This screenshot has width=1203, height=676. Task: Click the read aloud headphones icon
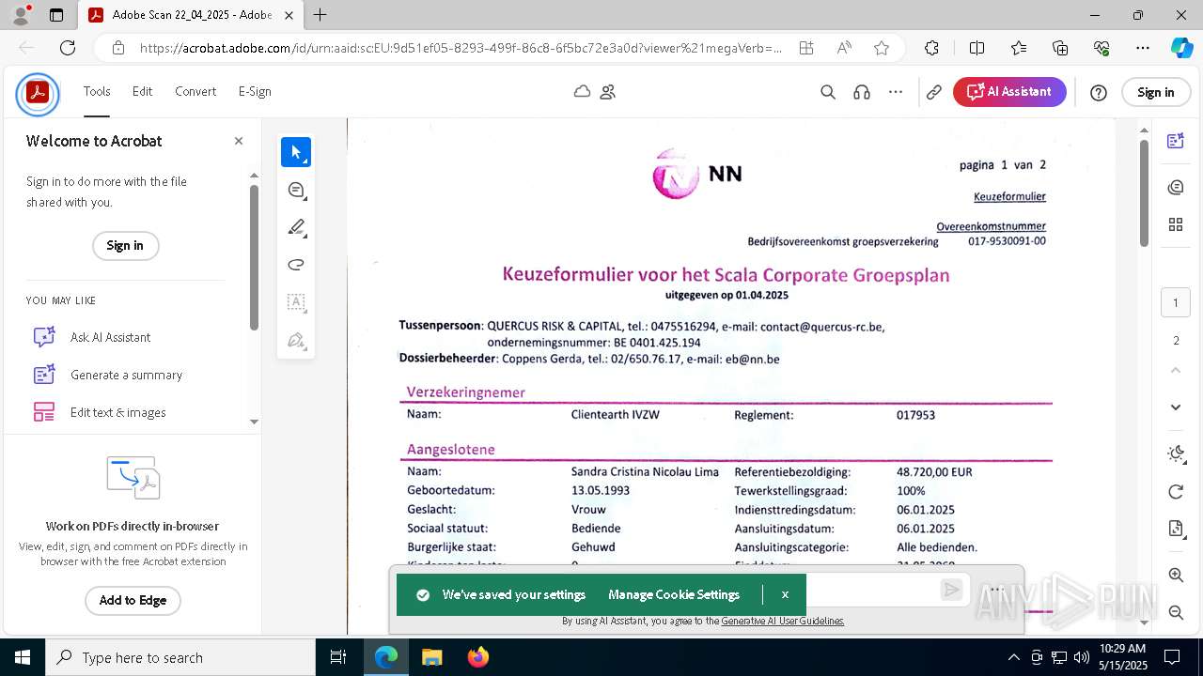pyautogui.click(x=862, y=92)
